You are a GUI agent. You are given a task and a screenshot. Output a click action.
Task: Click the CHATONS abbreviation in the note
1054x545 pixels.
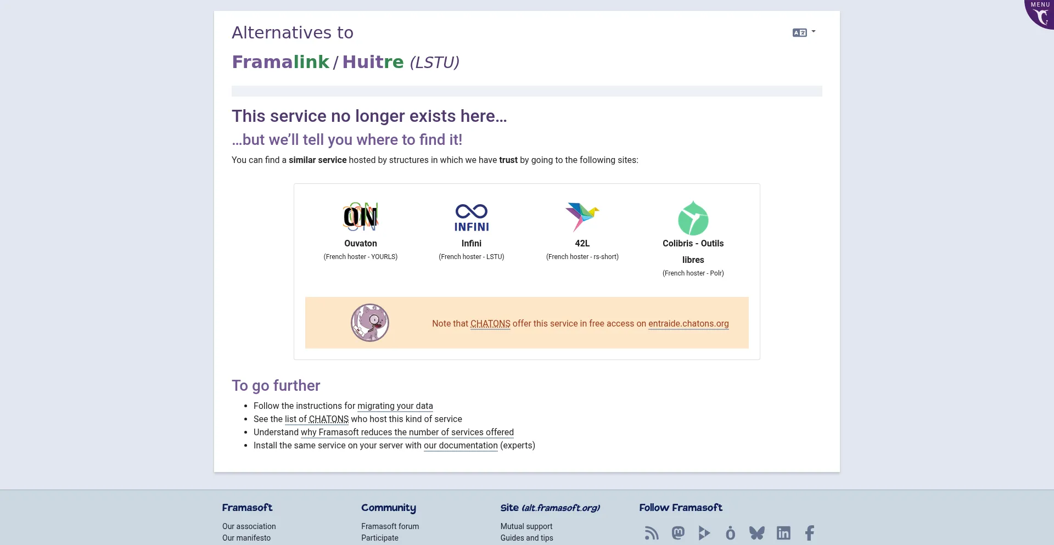(490, 324)
